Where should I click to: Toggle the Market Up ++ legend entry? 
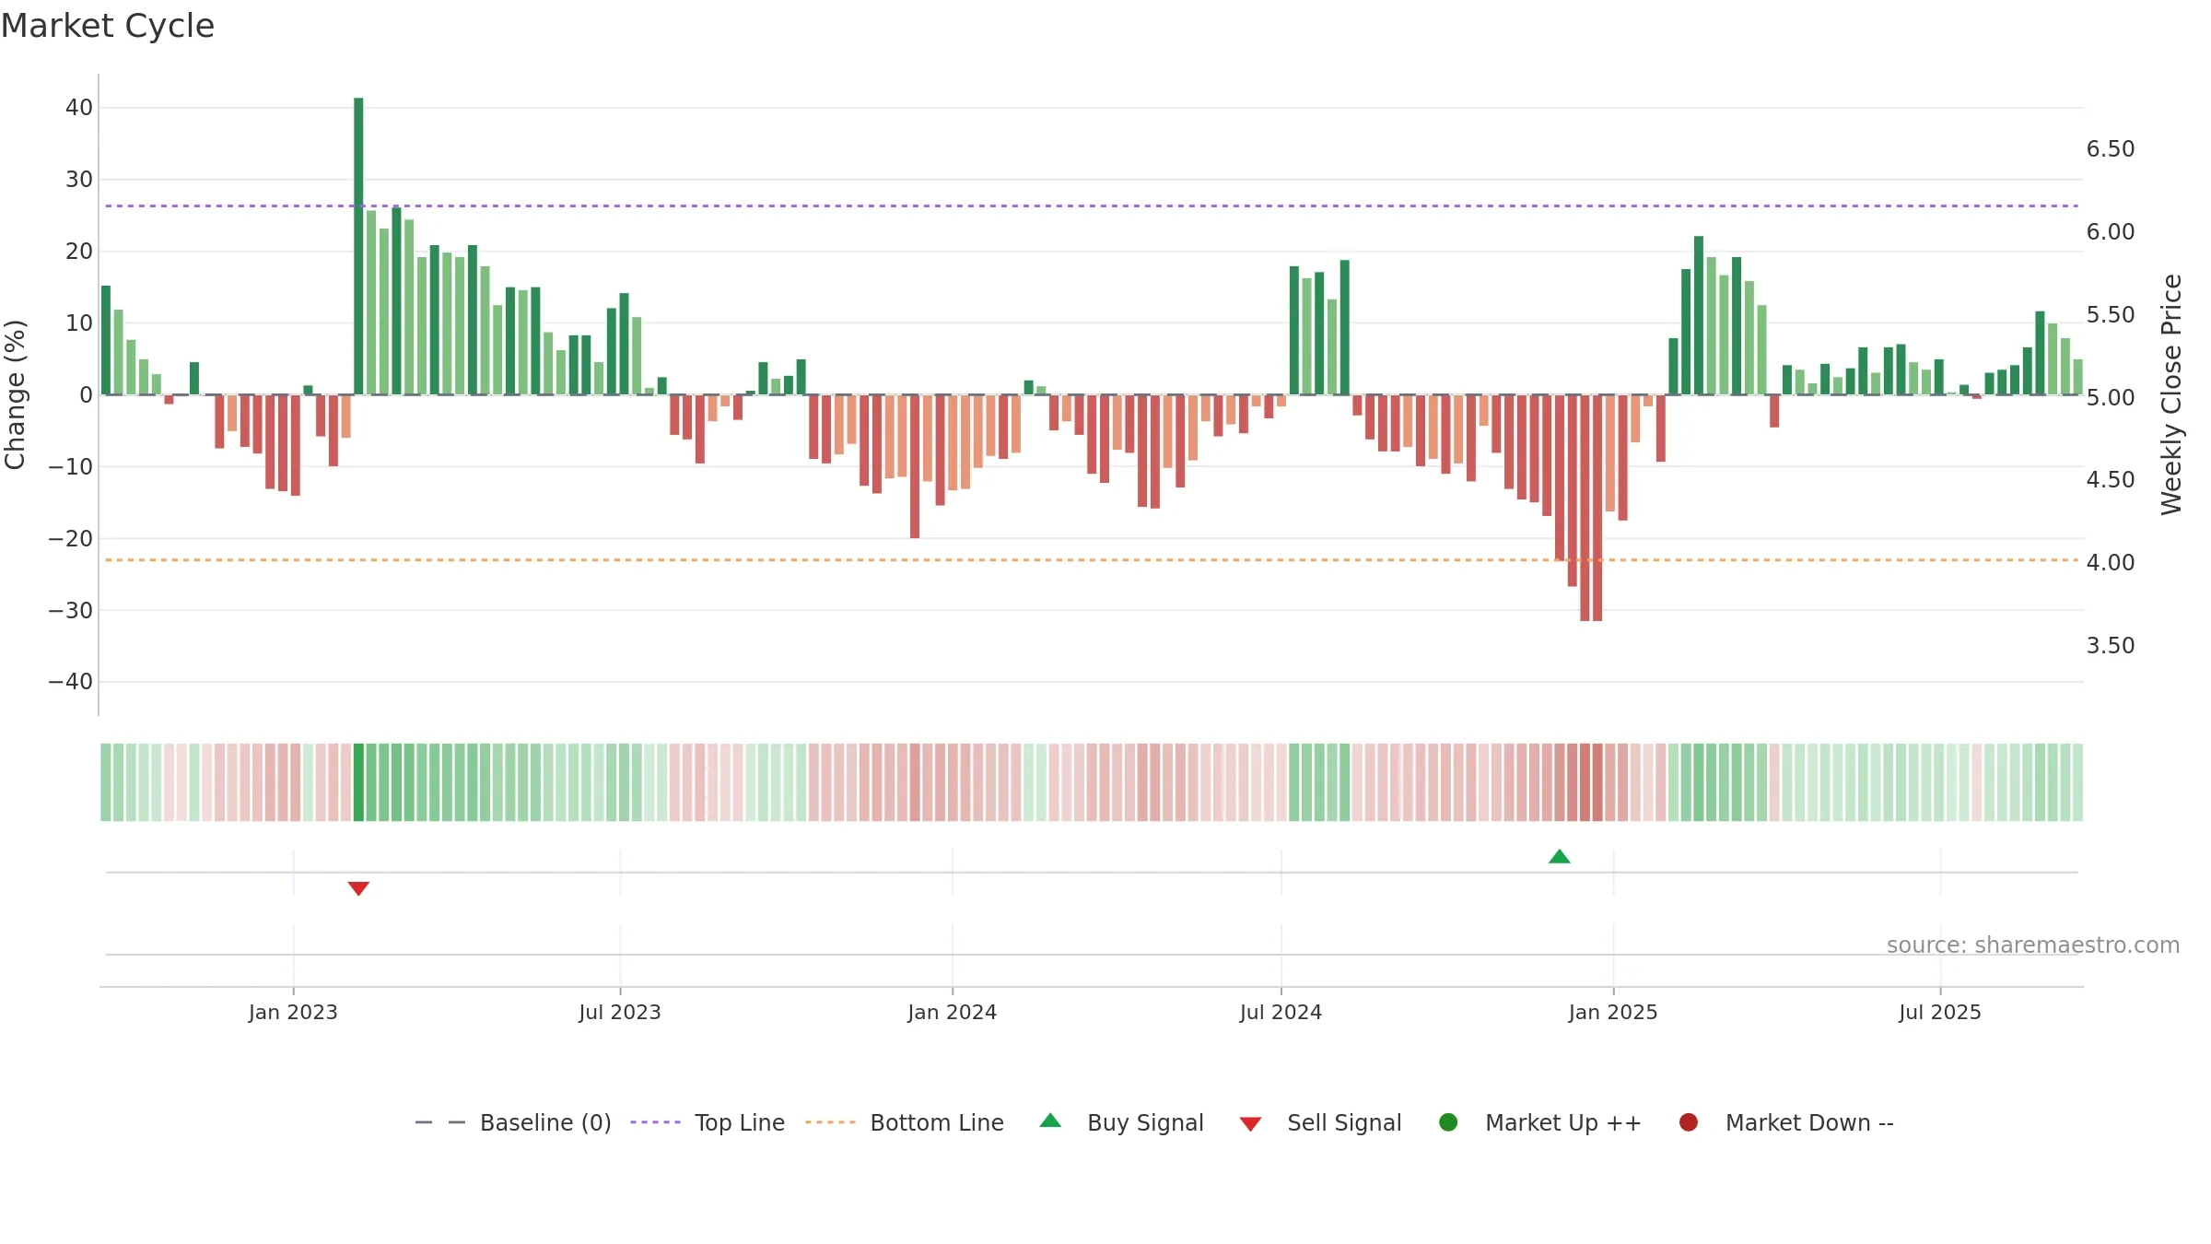[x=1539, y=1122]
